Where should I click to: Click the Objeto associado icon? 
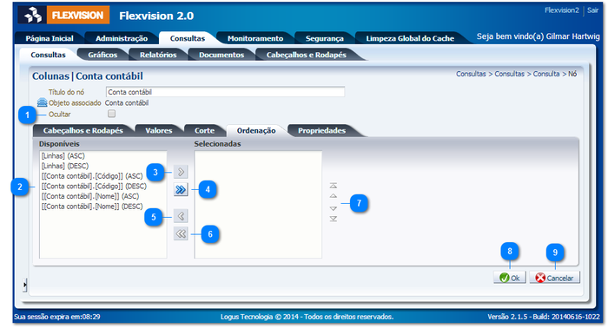(42, 102)
